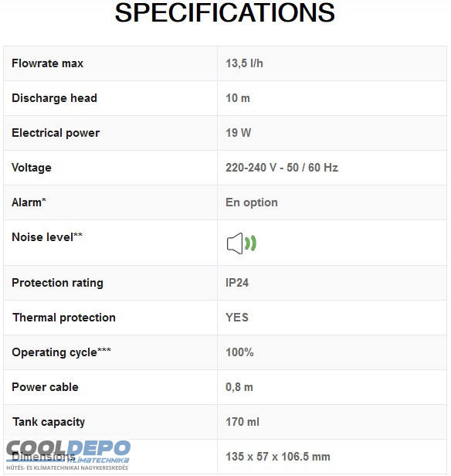This screenshot has height=476, width=451.
Task: Click the 135 x 57 x 106.5 mm dimensions
Action: pos(278,457)
